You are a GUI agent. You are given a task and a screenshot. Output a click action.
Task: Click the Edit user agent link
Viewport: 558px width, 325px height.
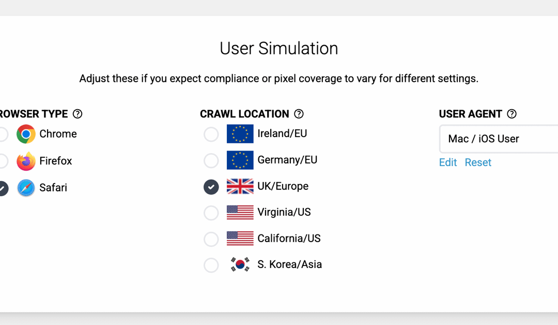(x=447, y=163)
